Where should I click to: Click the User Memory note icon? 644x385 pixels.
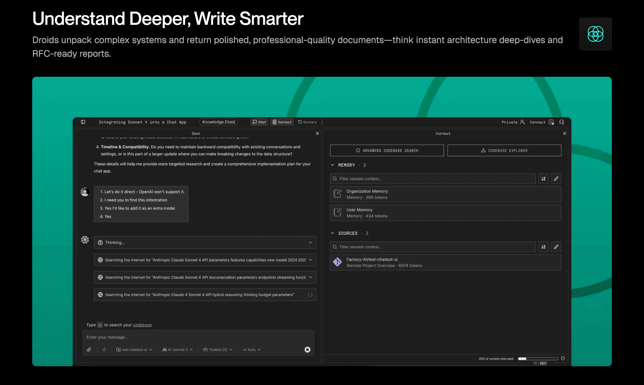337,212
